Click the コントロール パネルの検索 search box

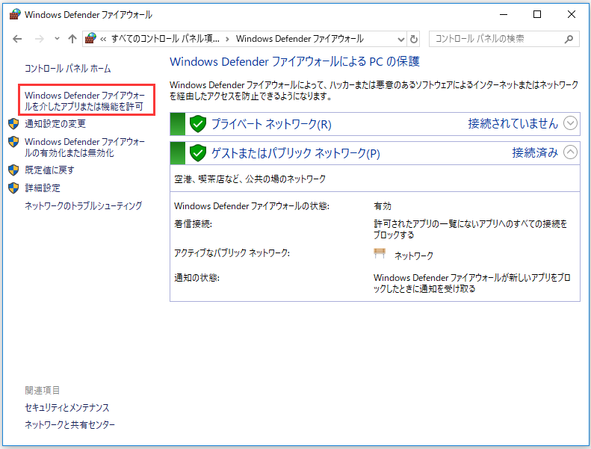click(x=504, y=39)
